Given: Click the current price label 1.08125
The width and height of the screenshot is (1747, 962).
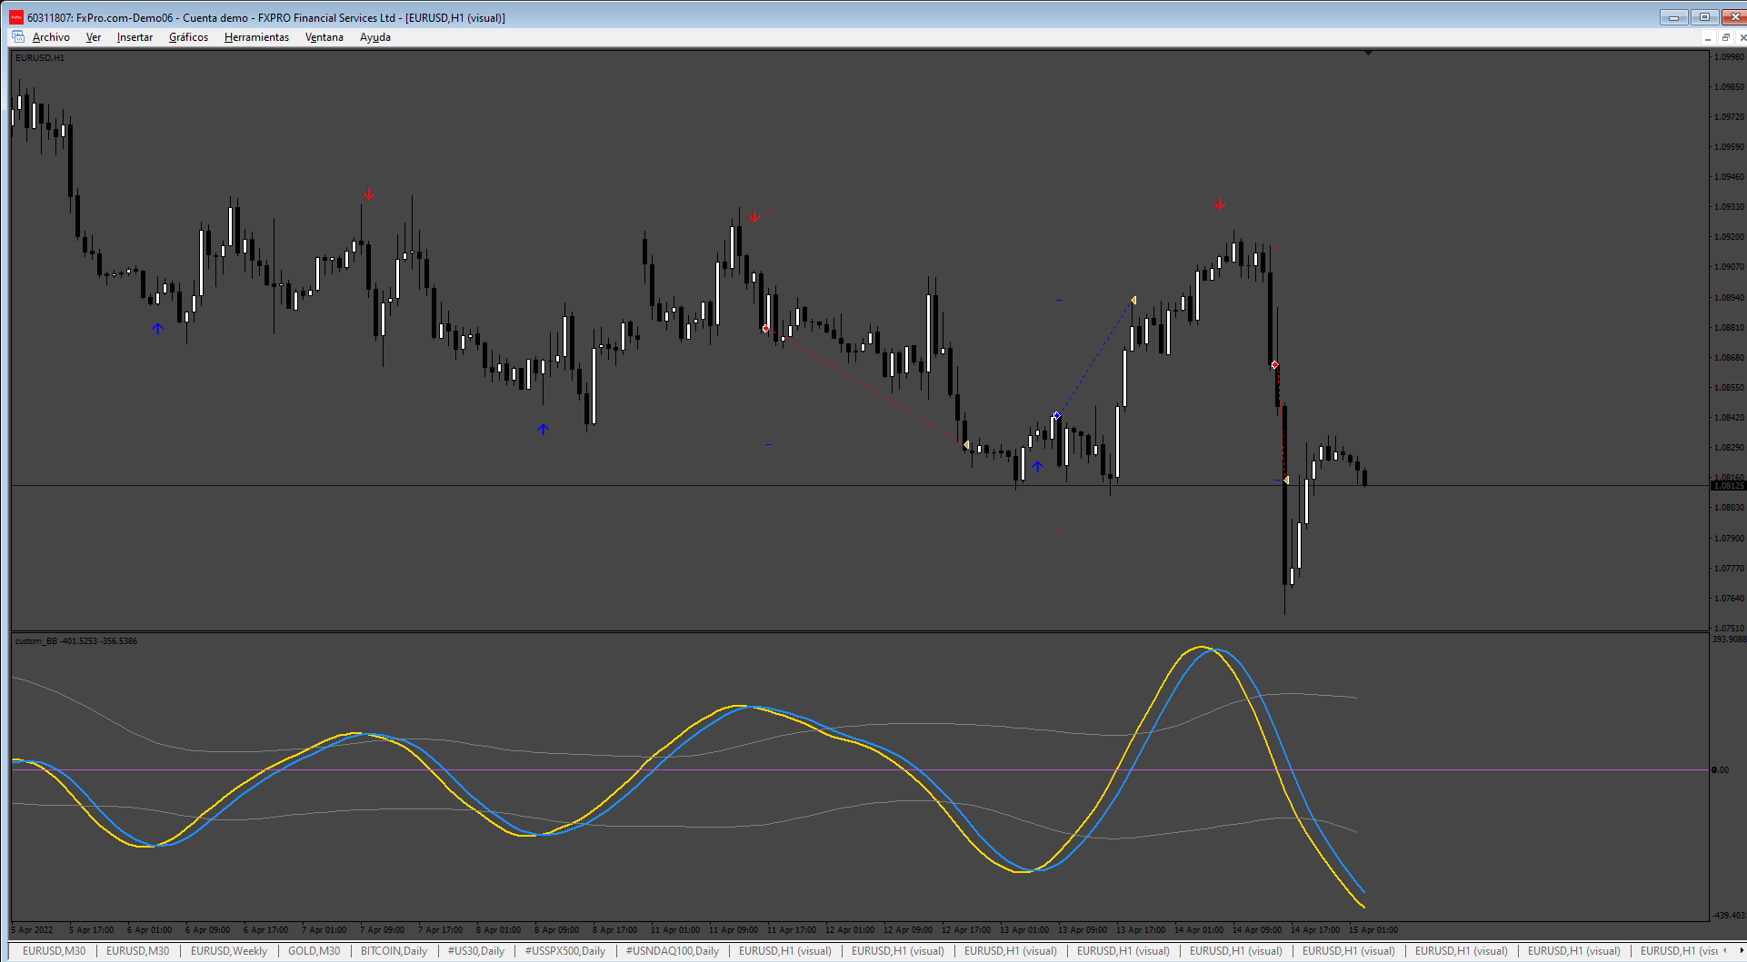Looking at the screenshot, I should [x=1728, y=486].
